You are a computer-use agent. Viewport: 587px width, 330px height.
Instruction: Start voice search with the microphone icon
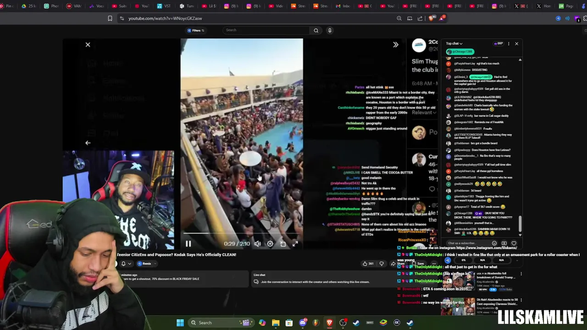coord(329,30)
